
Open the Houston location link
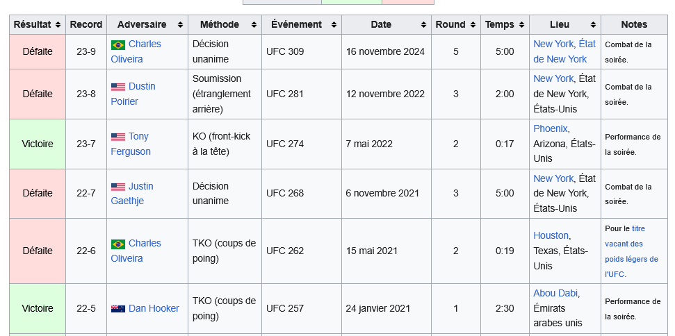click(551, 235)
